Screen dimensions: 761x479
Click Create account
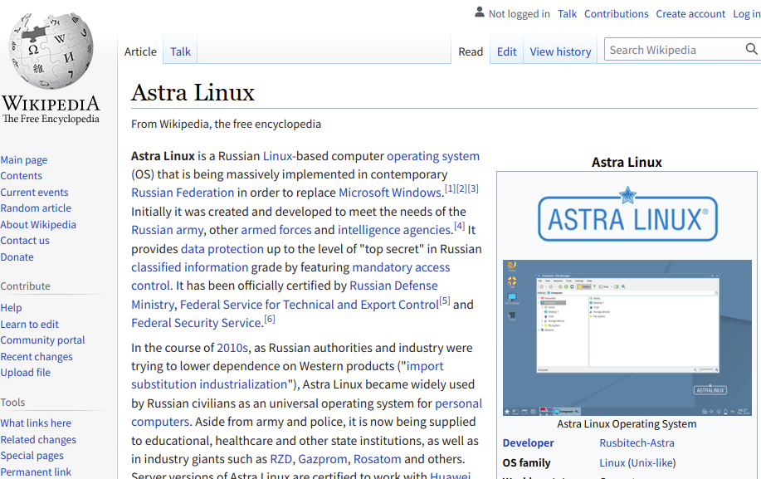tap(690, 13)
